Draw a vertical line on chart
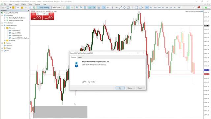This screenshot has height=119, width=211. pyautogui.click(x=113, y=8)
